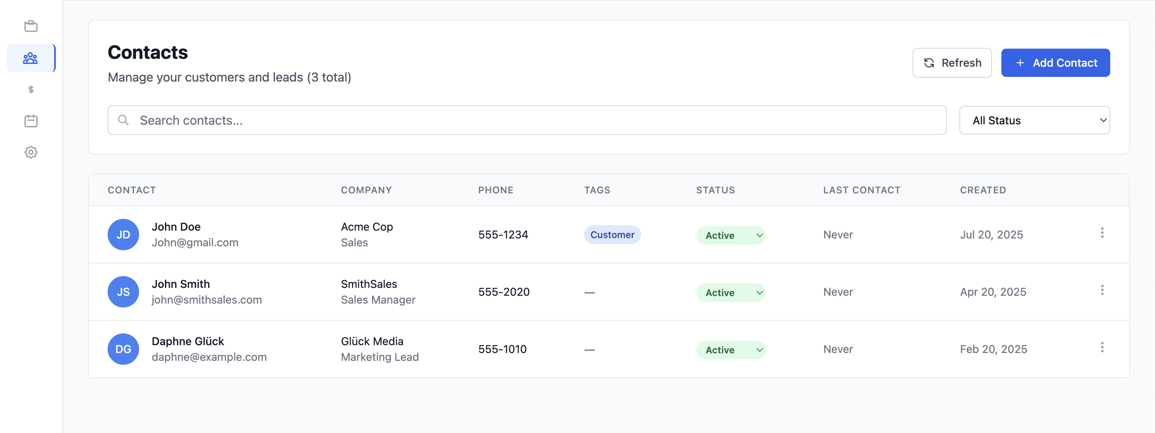Click email John@gmail.com

pyautogui.click(x=195, y=242)
